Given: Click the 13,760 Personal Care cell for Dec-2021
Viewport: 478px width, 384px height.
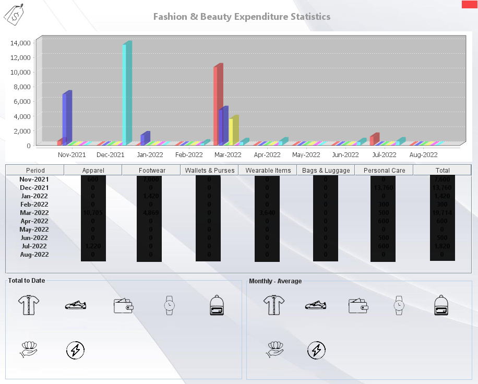Looking at the screenshot, I should (x=383, y=188).
